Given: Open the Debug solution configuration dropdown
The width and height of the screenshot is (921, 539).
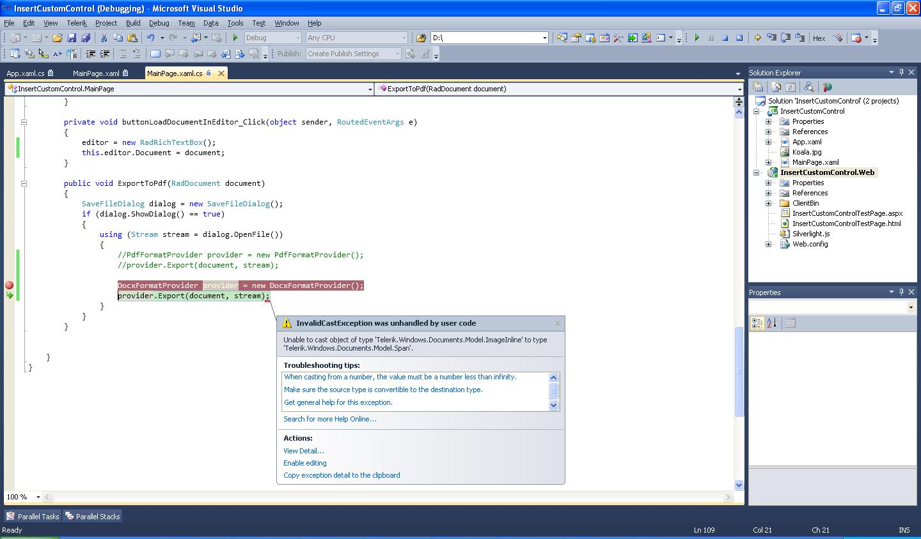Looking at the screenshot, I should click(272, 38).
